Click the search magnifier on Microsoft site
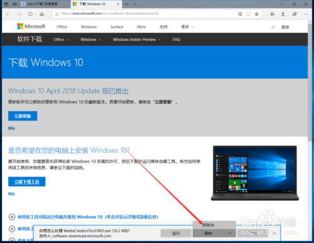The width and height of the screenshot is (314, 243). point(273,27)
